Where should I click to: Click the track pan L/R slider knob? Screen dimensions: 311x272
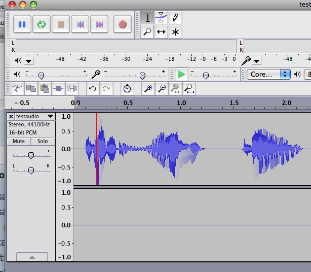pyautogui.click(x=31, y=171)
